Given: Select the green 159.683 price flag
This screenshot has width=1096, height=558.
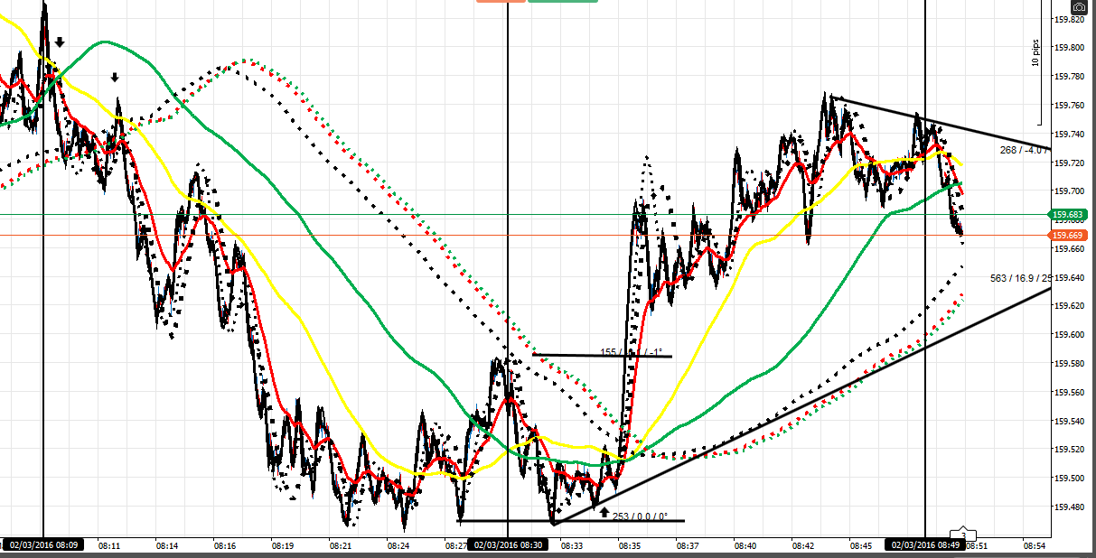Looking at the screenshot, I should (x=1068, y=213).
